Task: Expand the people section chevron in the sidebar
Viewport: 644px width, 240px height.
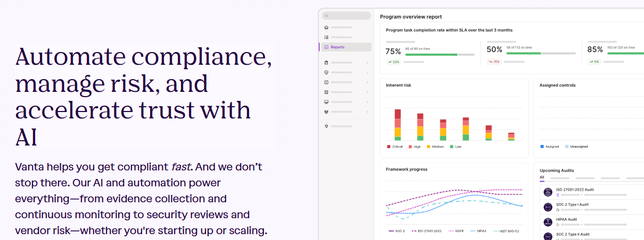Action: (x=367, y=112)
